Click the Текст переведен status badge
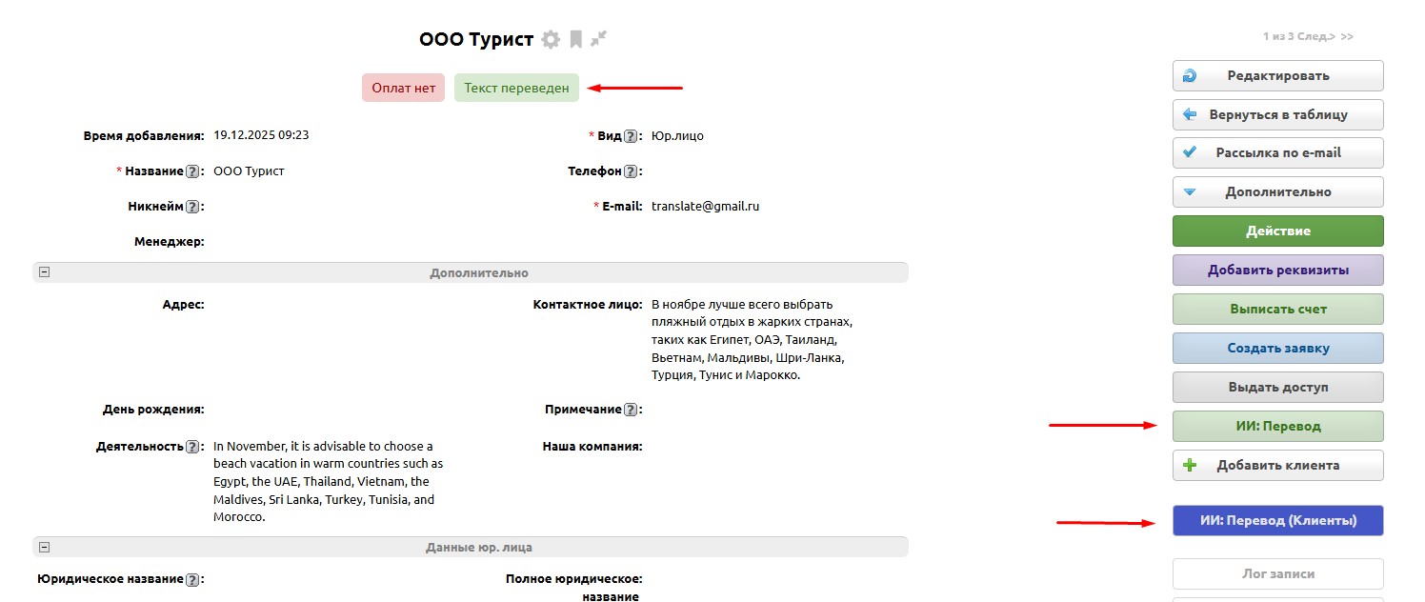The width and height of the screenshot is (1425, 602). 516,88
